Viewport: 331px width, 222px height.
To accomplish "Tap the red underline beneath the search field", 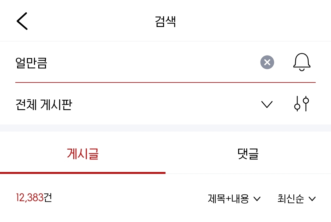I will [165, 82].
